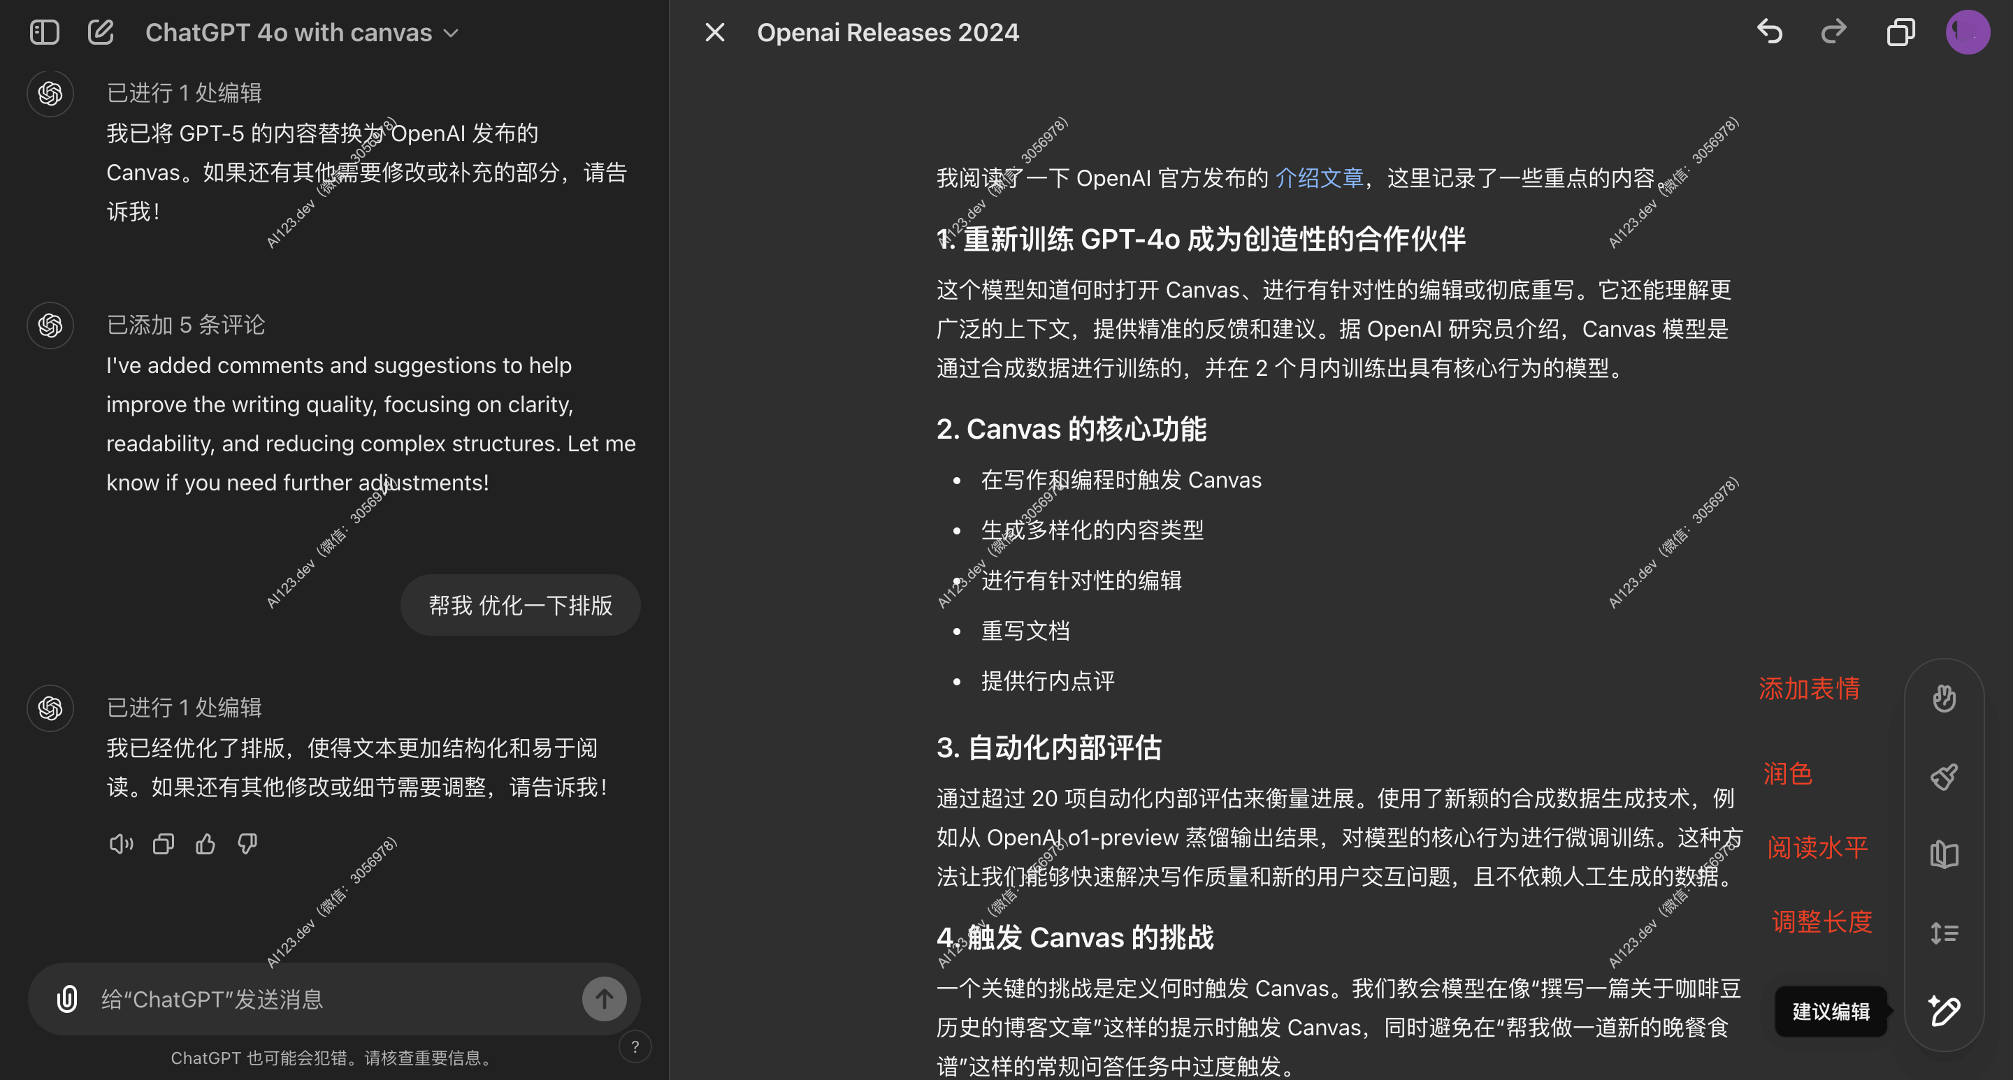Click the user message 帮我 优化一下排版
Image resolution: width=2013 pixels, height=1080 pixels.
521,605
